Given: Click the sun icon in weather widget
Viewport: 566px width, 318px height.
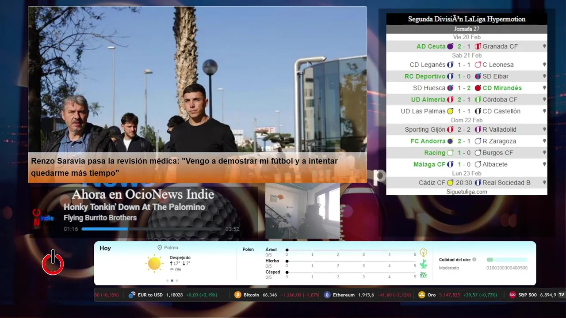Looking at the screenshot, I should pyautogui.click(x=154, y=264).
